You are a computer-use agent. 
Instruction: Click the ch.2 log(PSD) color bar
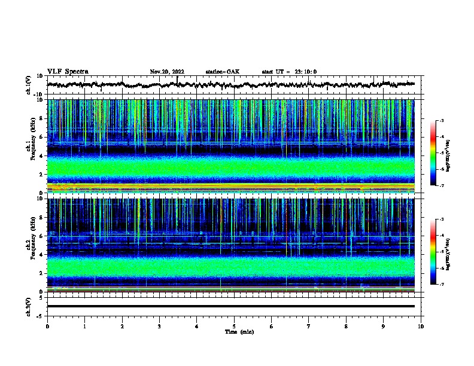point(433,252)
